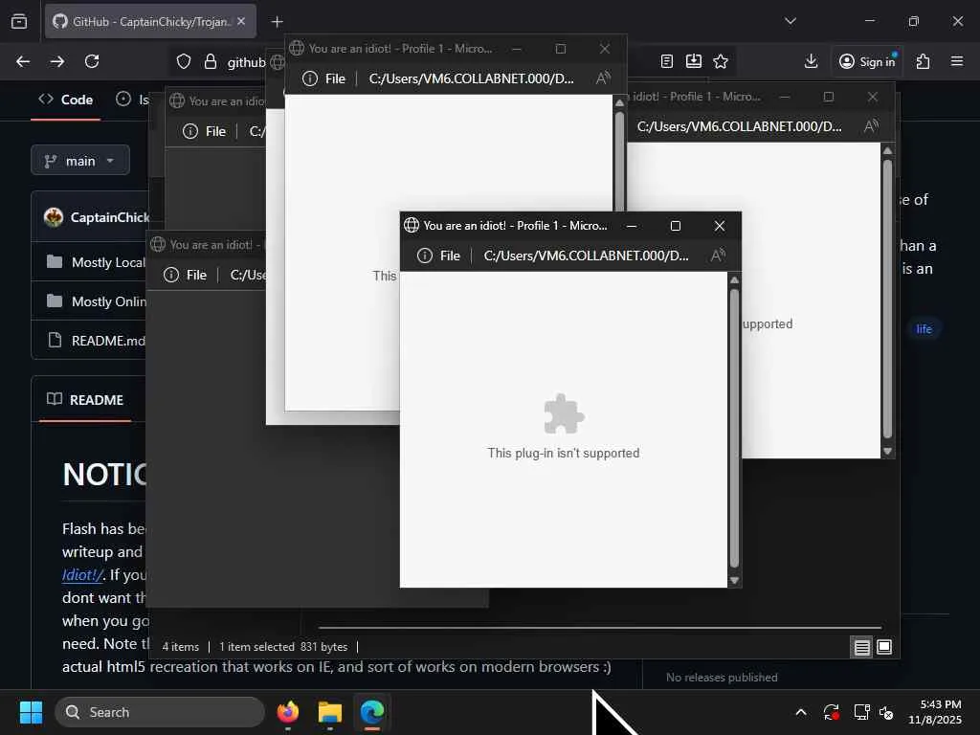This screenshot has height=735, width=980.
Task: Click scrollbar up arrow in front Edge window
Action: pos(734,280)
